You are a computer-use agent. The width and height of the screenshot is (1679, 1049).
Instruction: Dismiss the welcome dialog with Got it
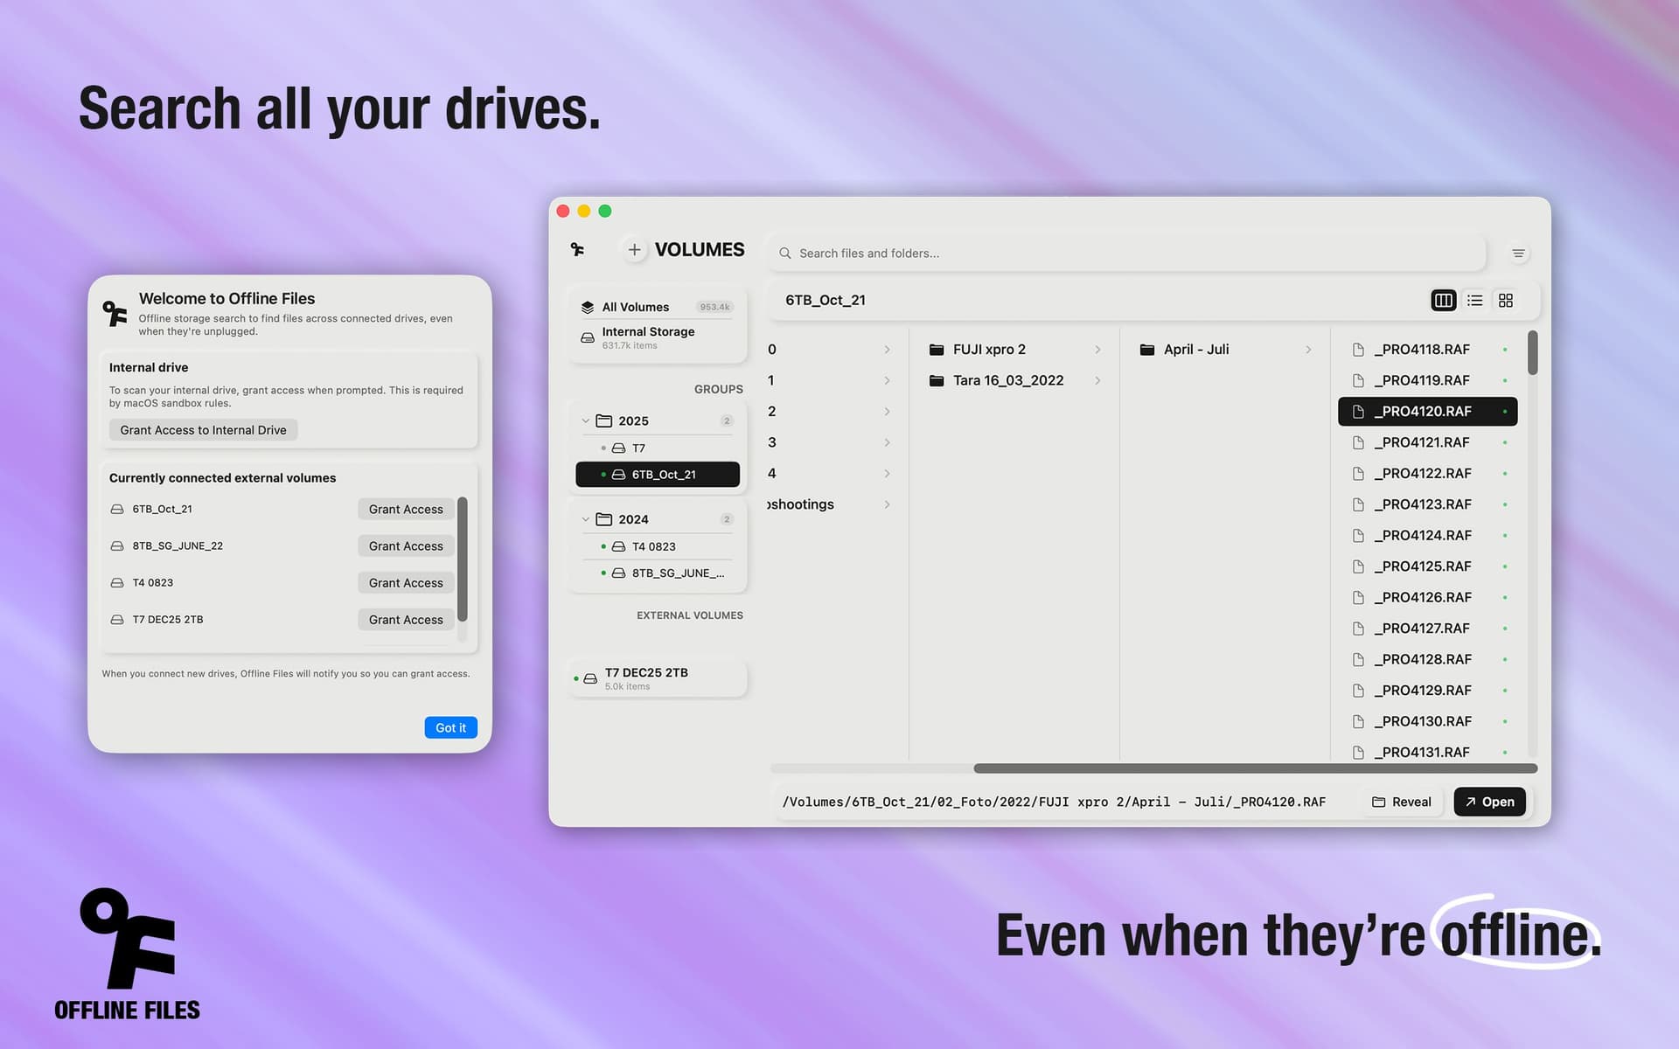450,727
